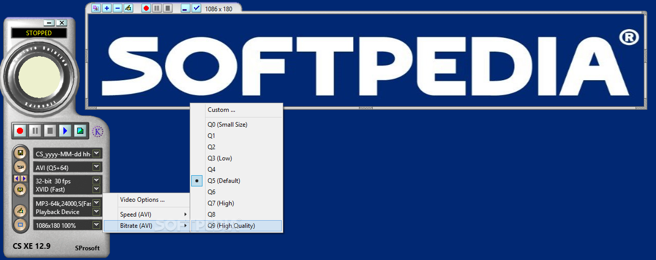Viewport: 656px width, 260px height.
Task: Click the blue checkmark on frame toolbar
Action: pyautogui.click(x=196, y=8)
